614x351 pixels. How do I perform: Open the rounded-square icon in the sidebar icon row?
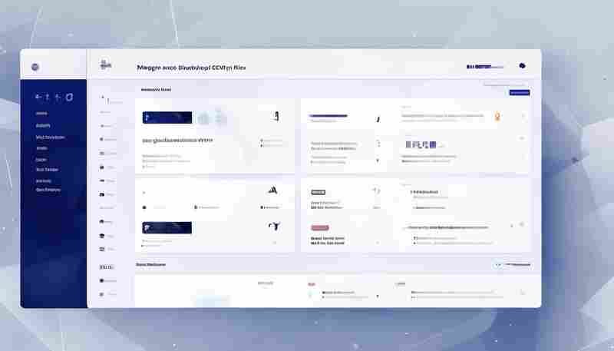[x=69, y=97]
